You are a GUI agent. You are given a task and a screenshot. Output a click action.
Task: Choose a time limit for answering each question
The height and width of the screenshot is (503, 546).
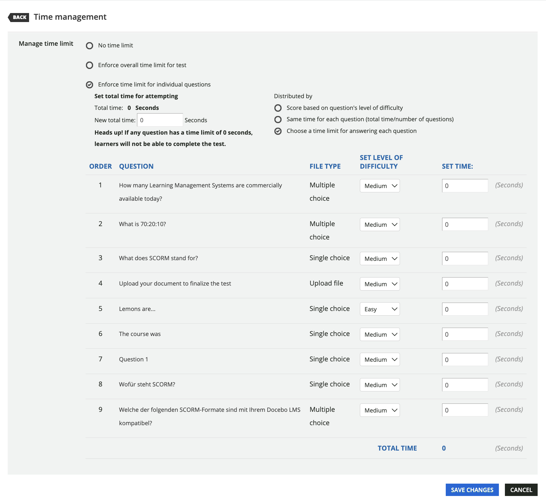[278, 131]
